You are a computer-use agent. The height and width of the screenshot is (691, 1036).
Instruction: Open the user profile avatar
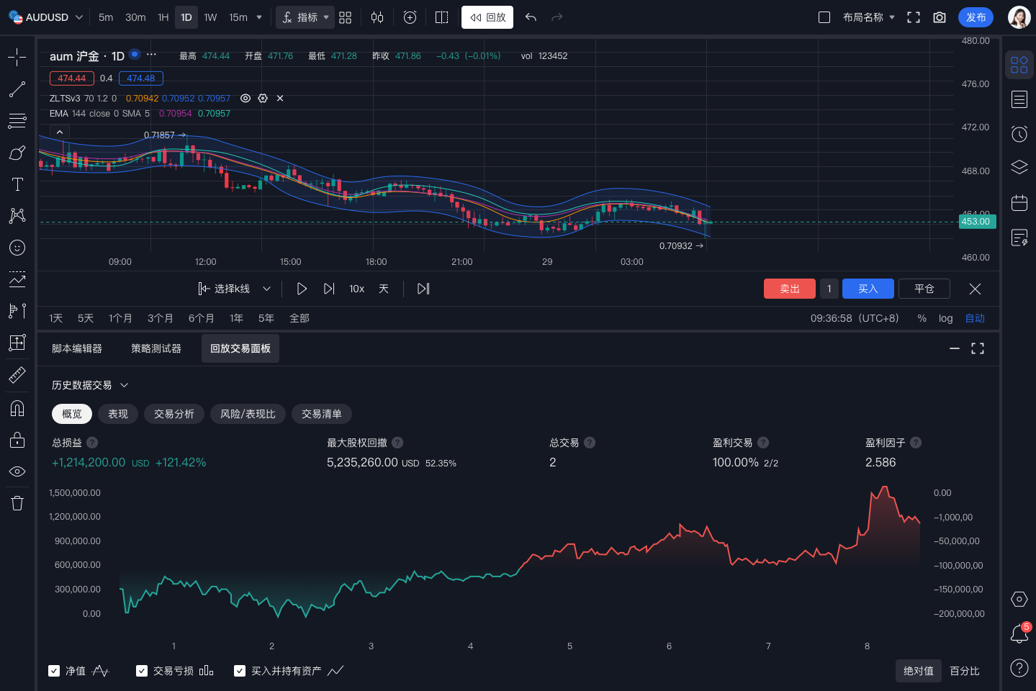(x=1019, y=17)
